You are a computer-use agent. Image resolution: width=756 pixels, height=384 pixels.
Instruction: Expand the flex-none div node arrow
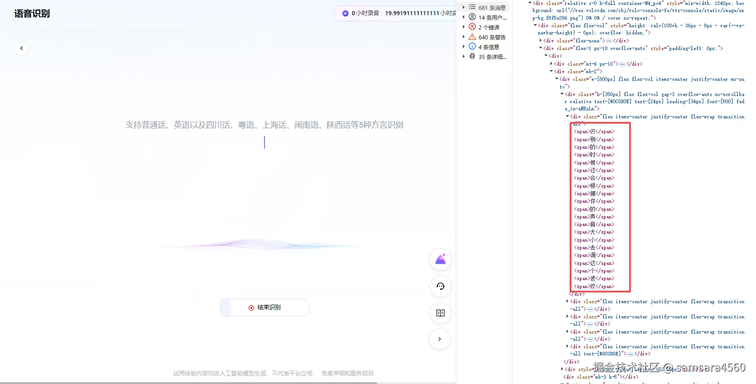(541, 41)
